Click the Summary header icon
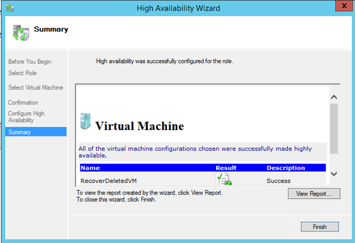The height and width of the screenshot is (243, 355). coord(21,32)
